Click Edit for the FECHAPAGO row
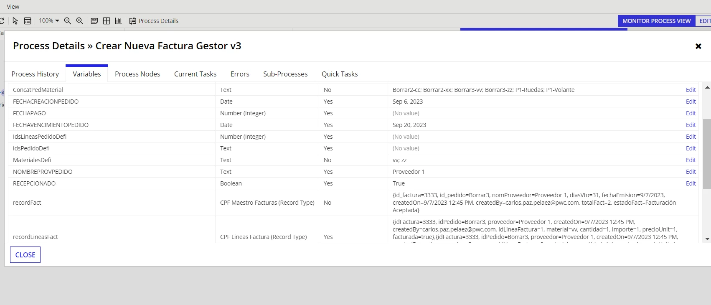Image resolution: width=711 pixels, height=305 pixels. point(691,113)
